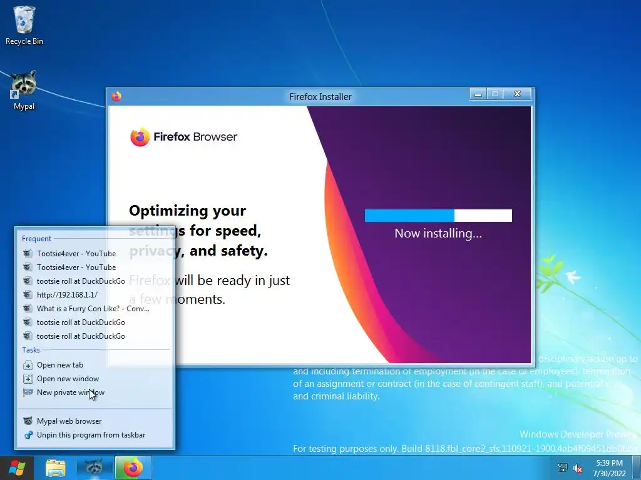Launch Mypal web browser from jump list
This screenshot has height=480, width=641.
tap(95, 421)
